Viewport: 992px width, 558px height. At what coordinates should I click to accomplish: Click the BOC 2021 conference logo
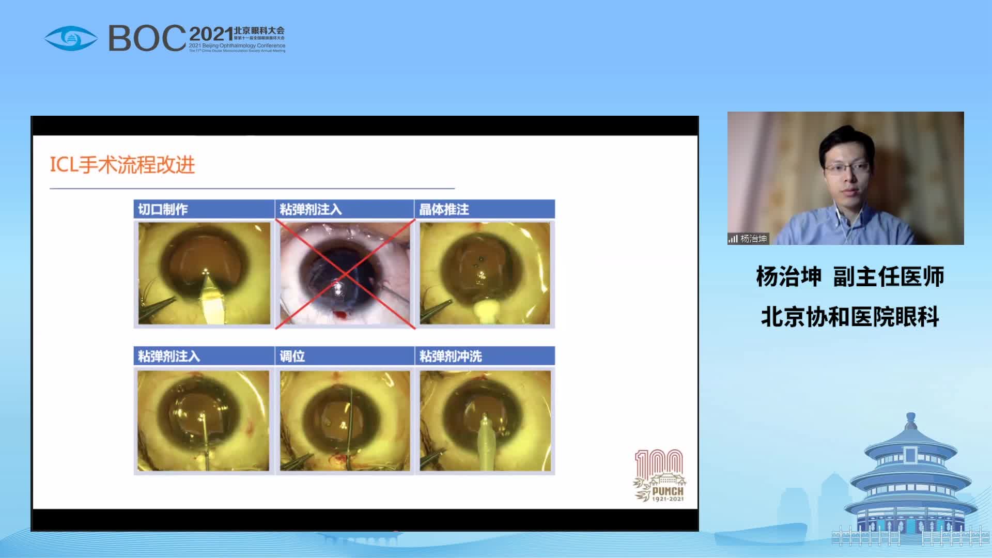pos(165,38)
